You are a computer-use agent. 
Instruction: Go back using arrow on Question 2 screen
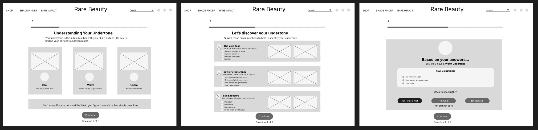[33, 21]
